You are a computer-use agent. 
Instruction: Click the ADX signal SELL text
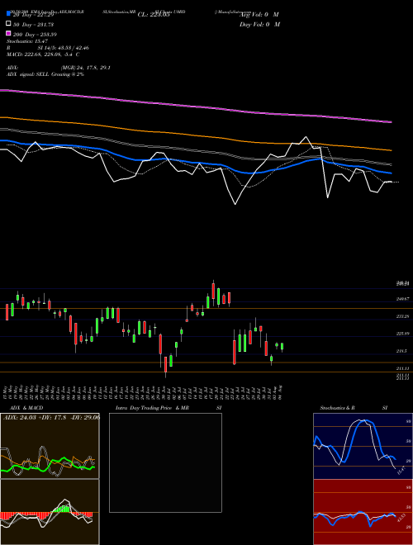click(x=45, y=74)
